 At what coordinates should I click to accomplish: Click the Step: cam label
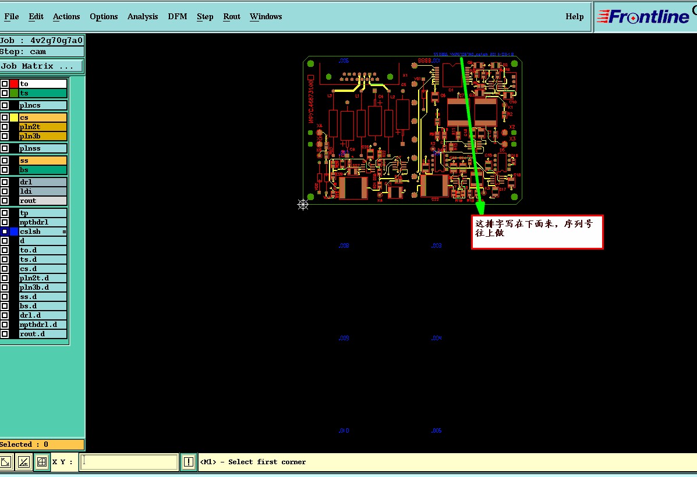click(x=42, y=52)
